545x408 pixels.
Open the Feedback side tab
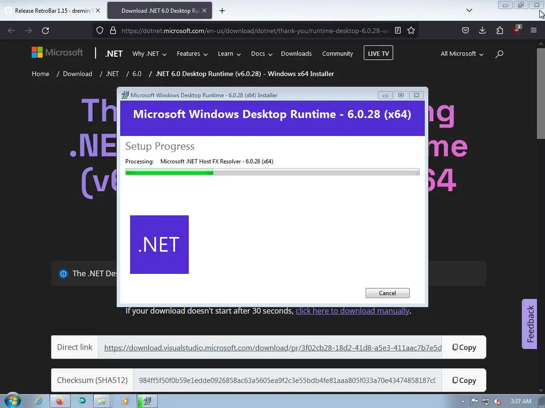tap(529, 323)
